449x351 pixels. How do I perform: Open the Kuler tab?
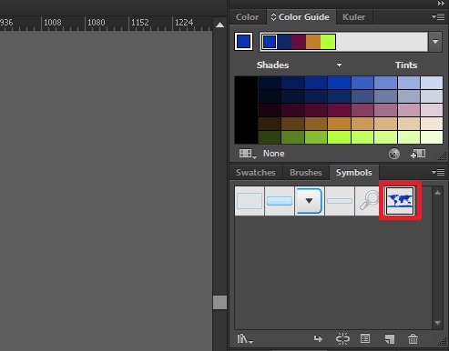tap(353, 17)
